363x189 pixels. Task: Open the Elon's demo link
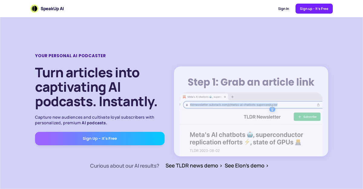point(244,166)
